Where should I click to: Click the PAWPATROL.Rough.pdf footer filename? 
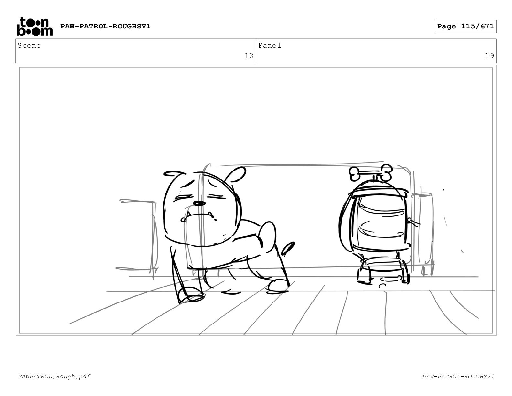click(54, 376)
